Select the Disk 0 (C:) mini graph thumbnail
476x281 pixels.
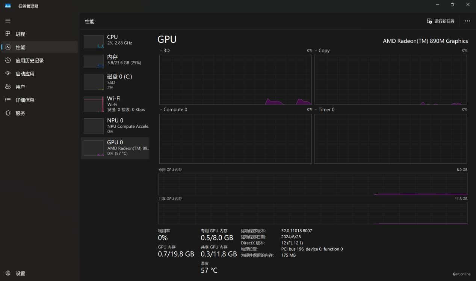[94, 82]
